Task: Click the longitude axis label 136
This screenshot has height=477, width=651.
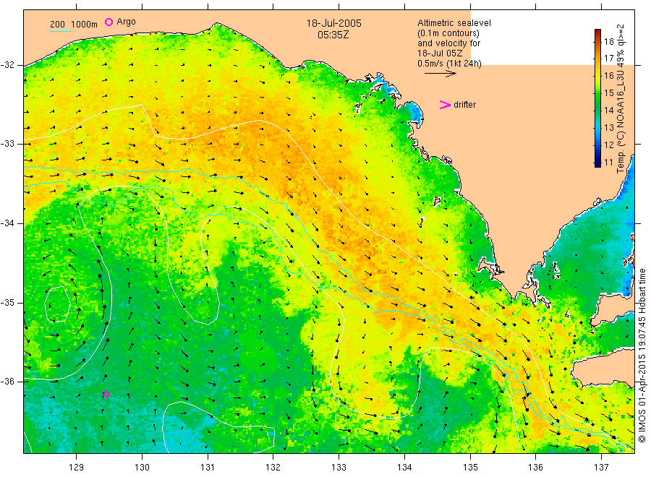Action: tap(535, 467)
